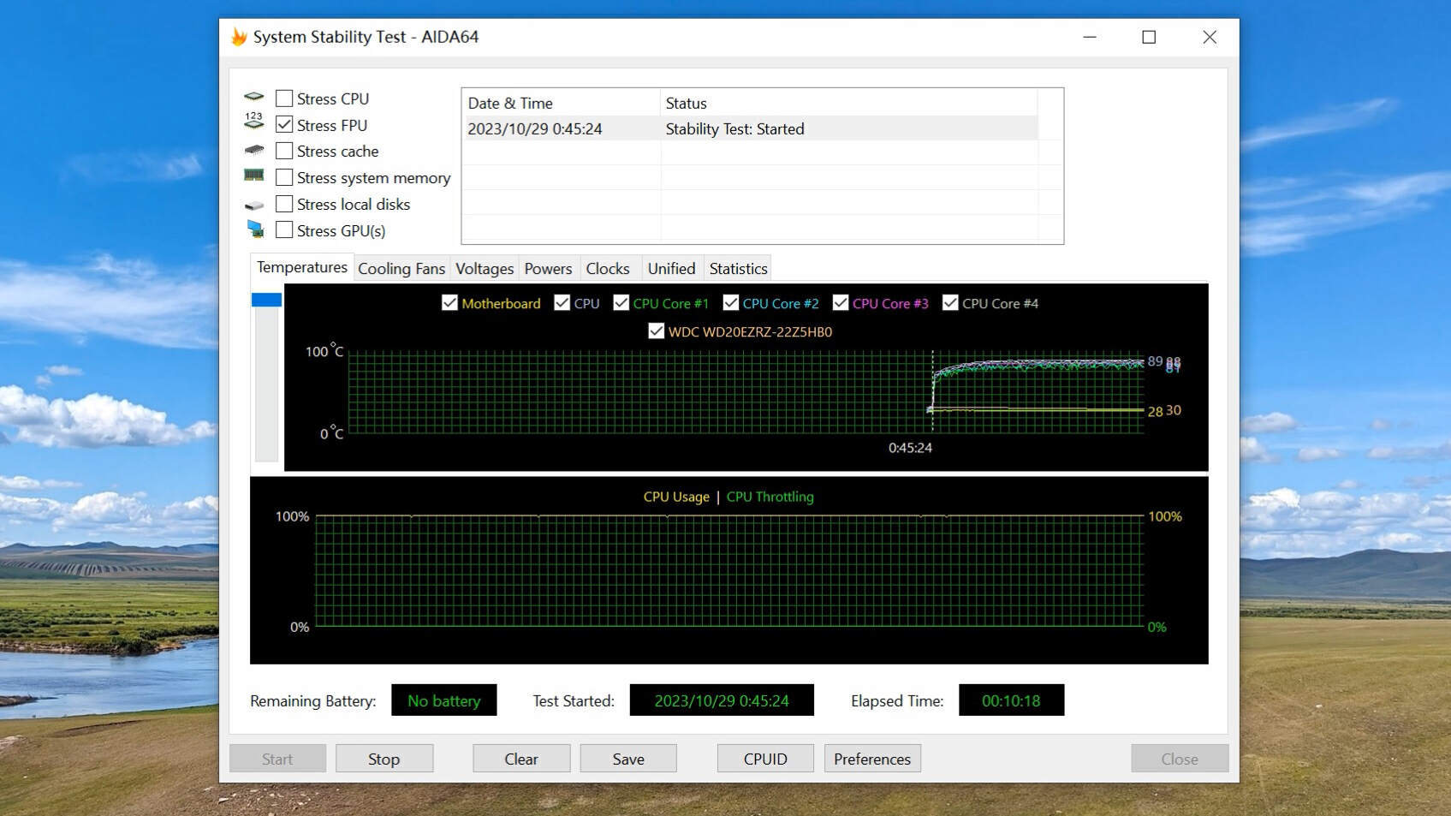Click the greyed-out Close button
Viewport: 1451px width, 816px height.
tap(1180, 759)
